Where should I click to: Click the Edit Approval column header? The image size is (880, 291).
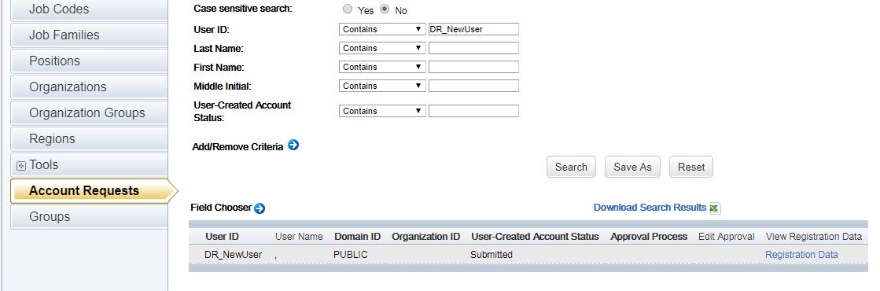[x=726, y=237]
